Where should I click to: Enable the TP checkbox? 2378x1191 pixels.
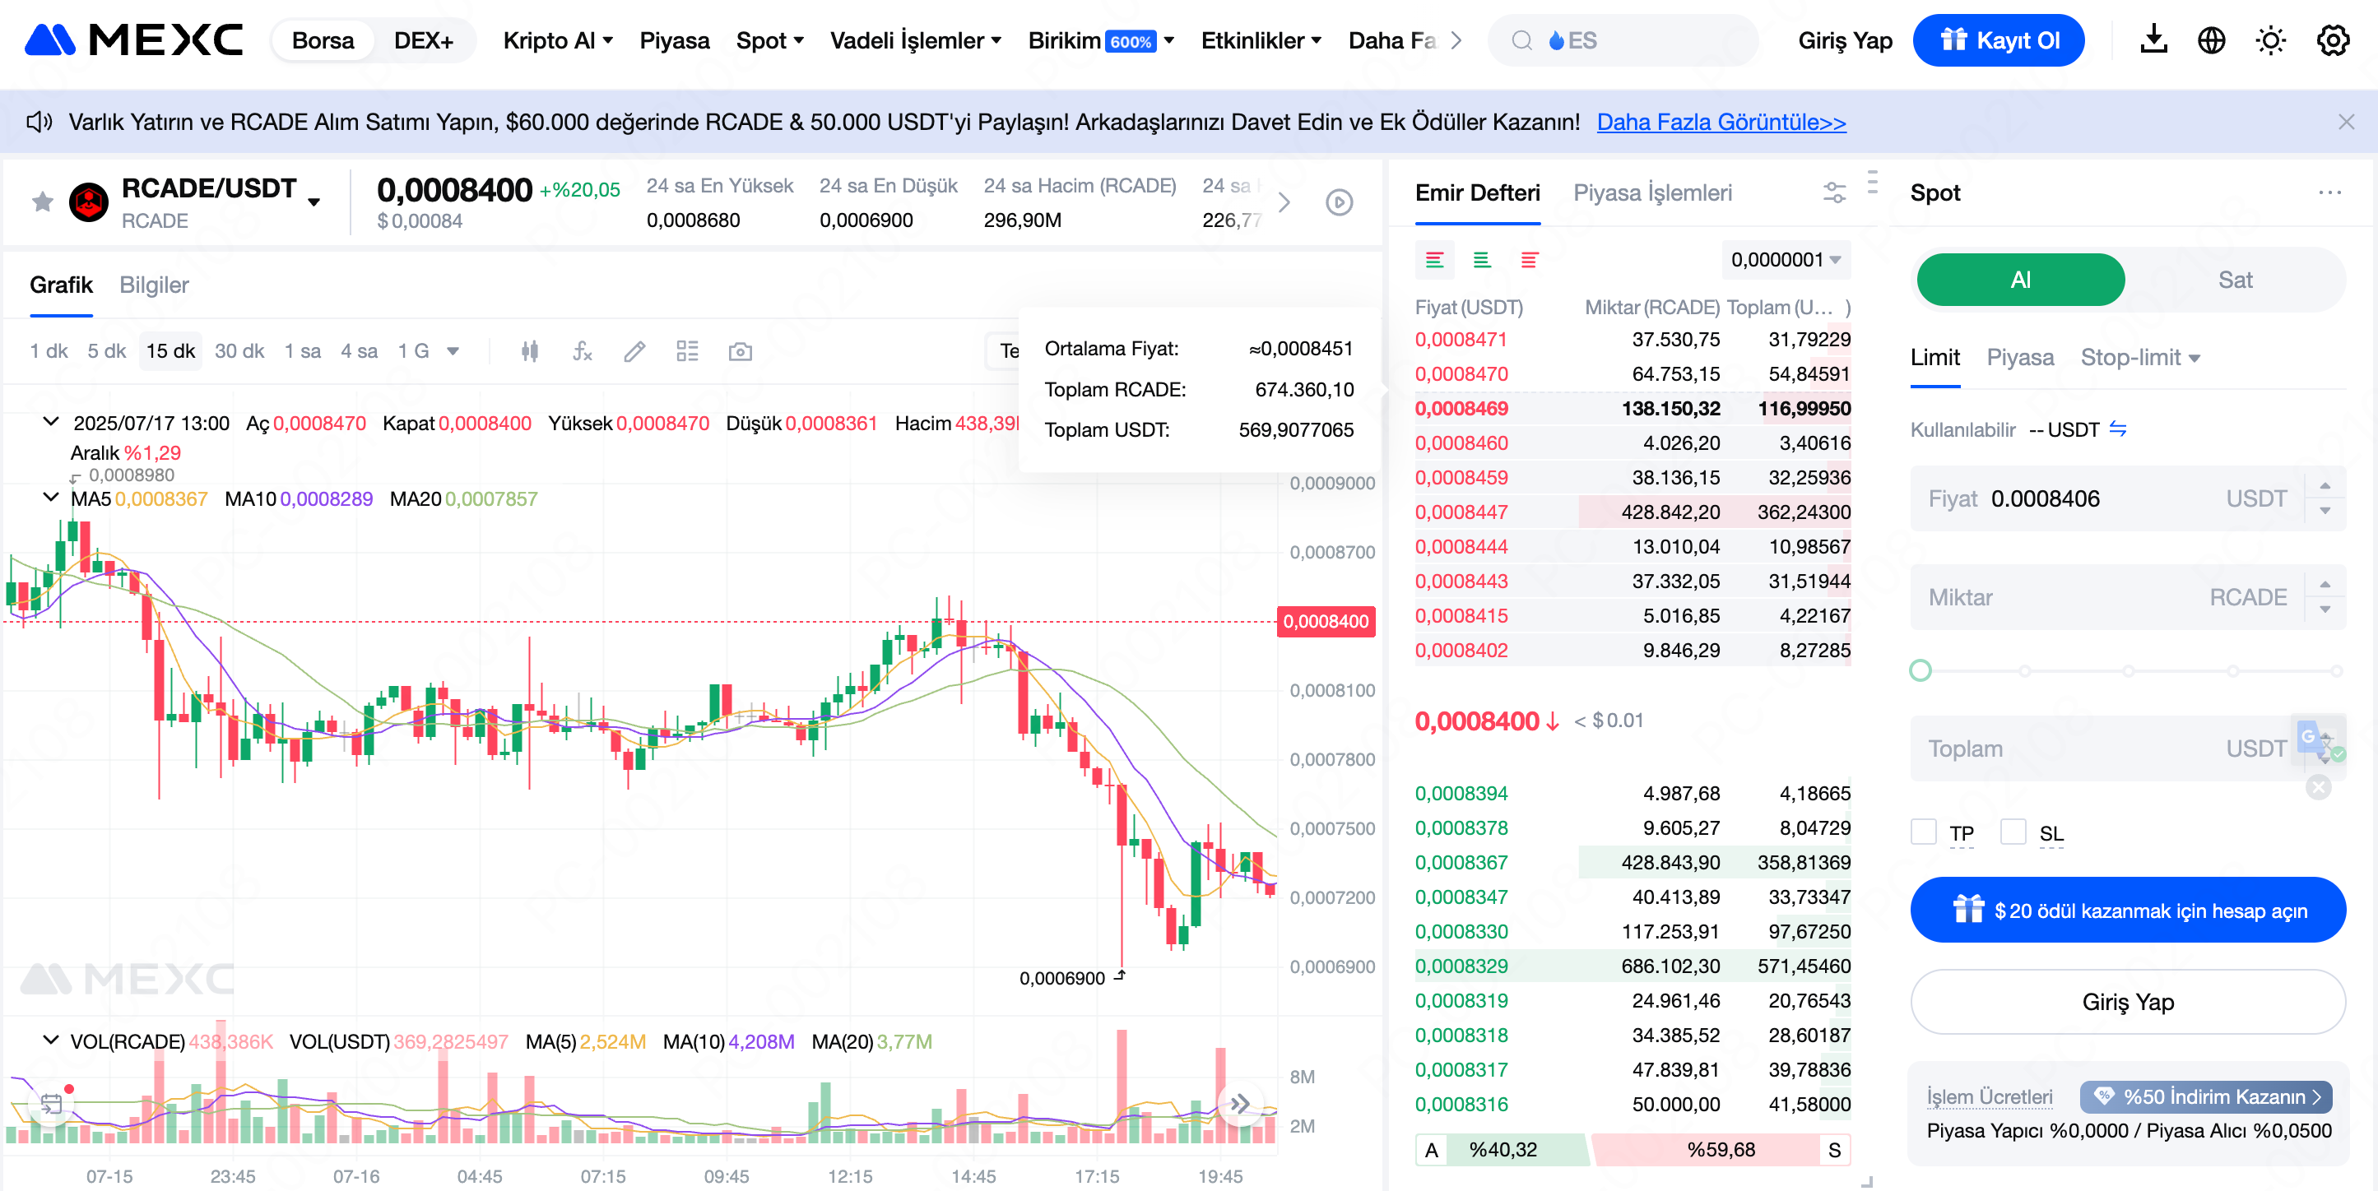(1924, 832)
